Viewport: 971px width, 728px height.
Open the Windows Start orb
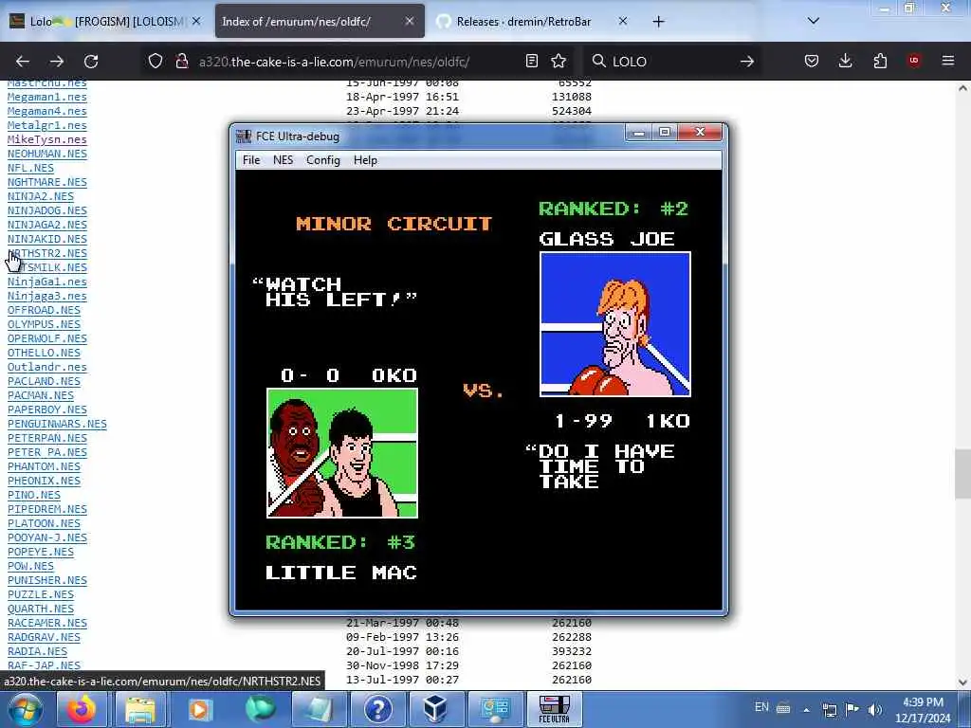[x=24, y=709]
